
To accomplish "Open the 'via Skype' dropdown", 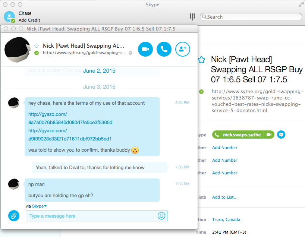I will [39, 206].
